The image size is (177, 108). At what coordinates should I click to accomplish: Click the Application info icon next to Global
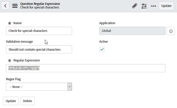(x=171, y=31)
